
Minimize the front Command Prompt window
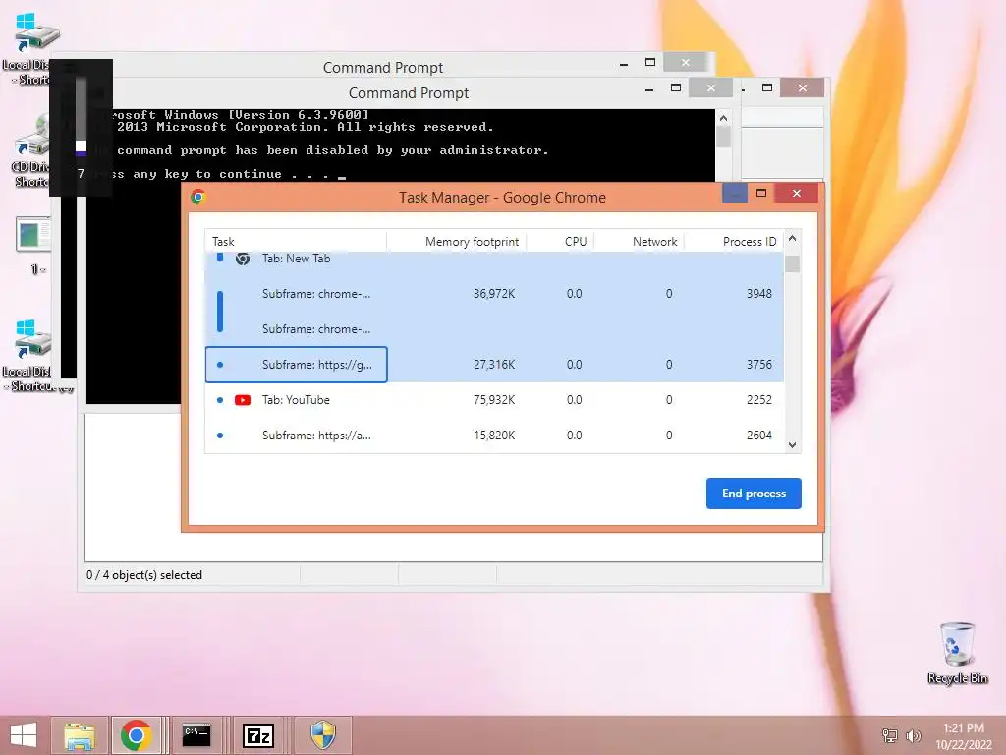(649, 88)
